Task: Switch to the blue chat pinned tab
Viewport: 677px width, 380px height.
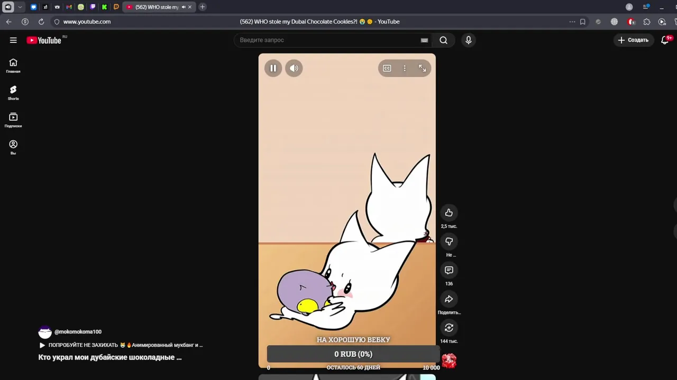Action: click(x=34, y=7)
